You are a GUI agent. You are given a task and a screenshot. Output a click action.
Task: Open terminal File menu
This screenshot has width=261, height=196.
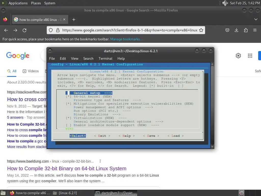(52, 58)
